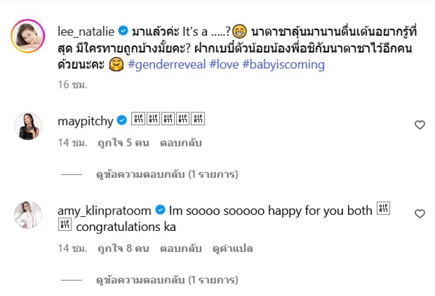The width and height of the screenshot is (435, 296).
Task: Click the 16 ชม. post timestamp
Action: 72,85
